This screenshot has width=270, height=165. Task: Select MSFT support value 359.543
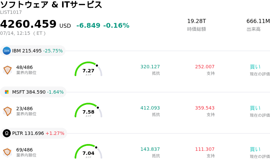[205, 108]
